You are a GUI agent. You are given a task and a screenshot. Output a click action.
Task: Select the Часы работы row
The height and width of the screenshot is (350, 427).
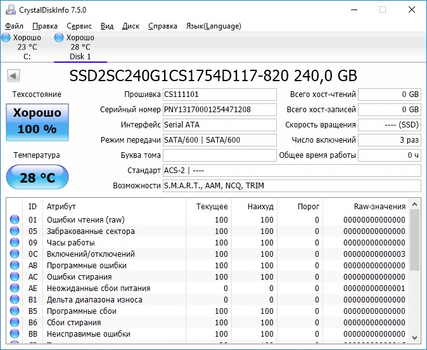pyautogui.click(x=208, y=242)
